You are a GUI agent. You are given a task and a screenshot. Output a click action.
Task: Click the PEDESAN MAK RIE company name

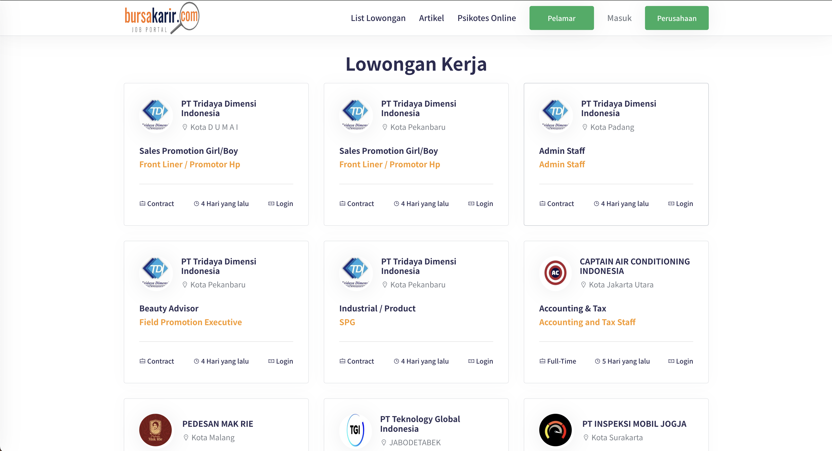pyautogui.click(x=217, y=424)
